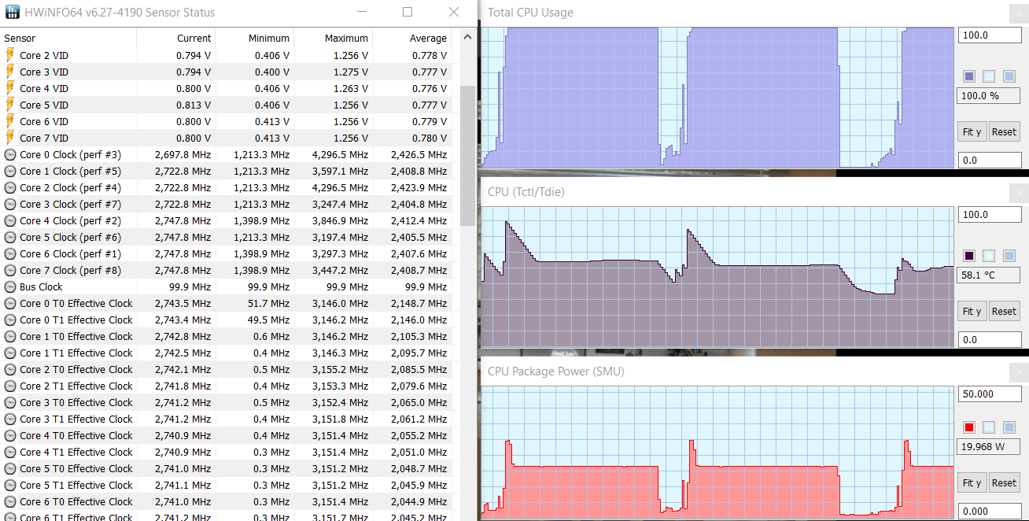
Task: Click the maximum field 50.000 in CPU Package Power
Action: point(990,394)
